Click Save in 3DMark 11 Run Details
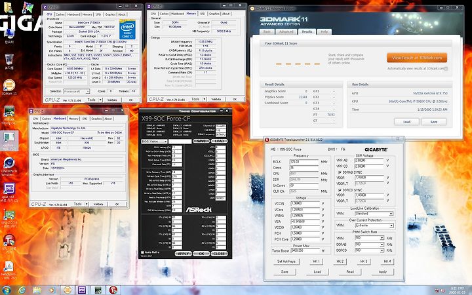The image size is (472, 295). (434, 122)
